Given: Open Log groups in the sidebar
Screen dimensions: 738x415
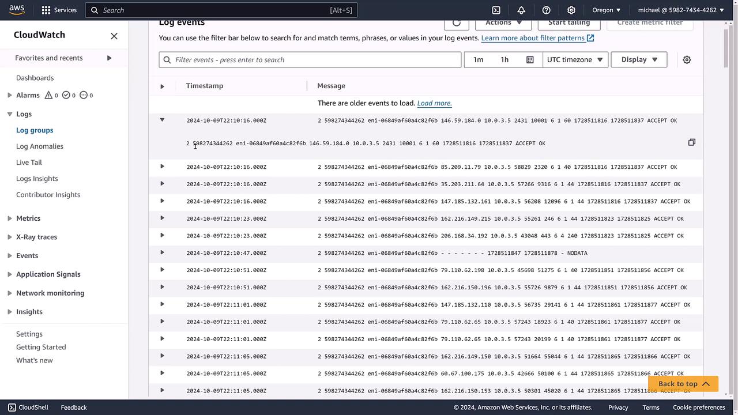Looking at the screenshot, I should click(x=35, y=130).
